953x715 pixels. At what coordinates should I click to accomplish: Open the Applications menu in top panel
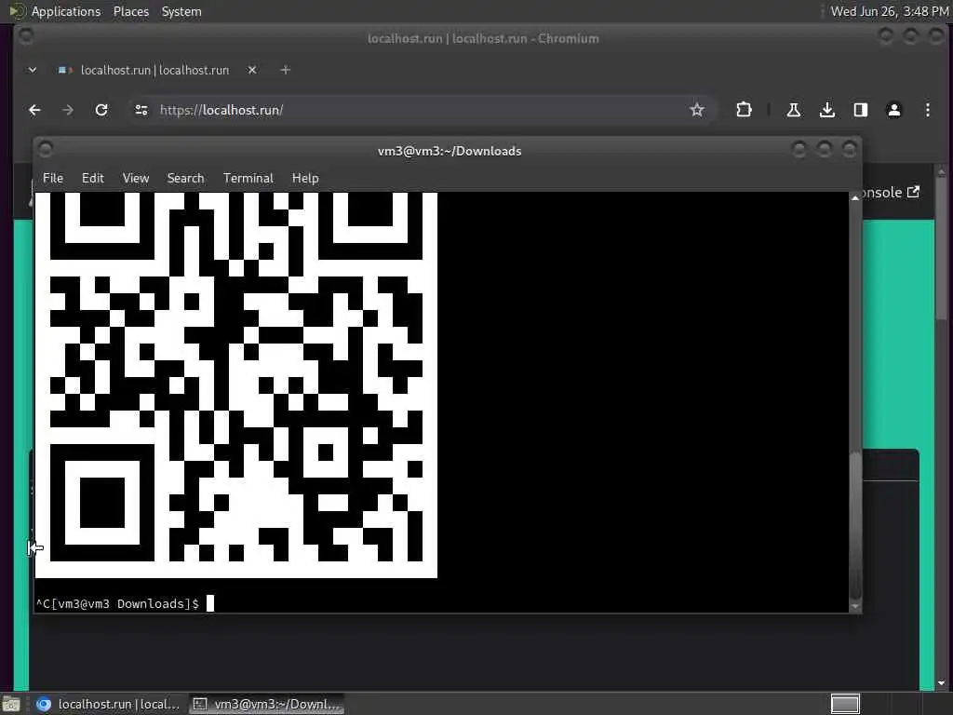66,11
